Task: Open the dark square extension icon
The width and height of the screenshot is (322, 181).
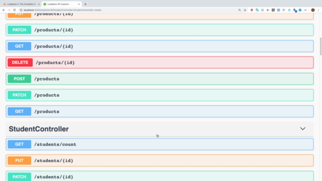Action: tap(273, 10)
